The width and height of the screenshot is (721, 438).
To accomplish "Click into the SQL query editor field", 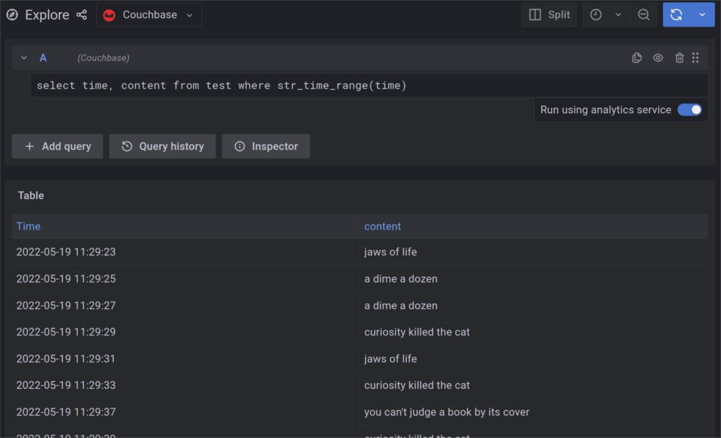I will (x=369, y=86).
